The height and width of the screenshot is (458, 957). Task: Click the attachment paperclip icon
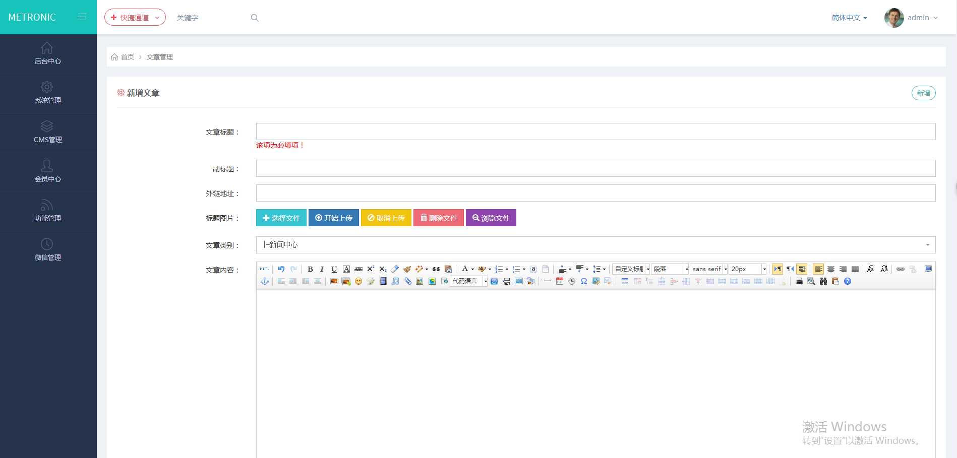407,281
